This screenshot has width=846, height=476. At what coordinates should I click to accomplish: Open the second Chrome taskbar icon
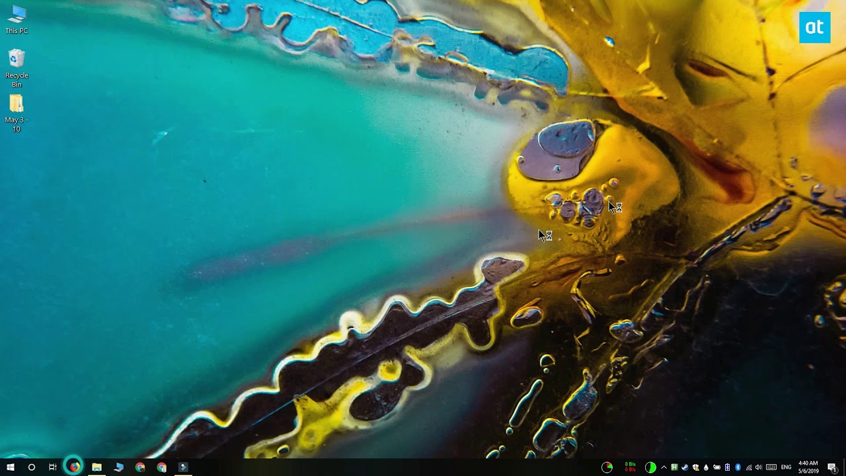coord(162,467)
